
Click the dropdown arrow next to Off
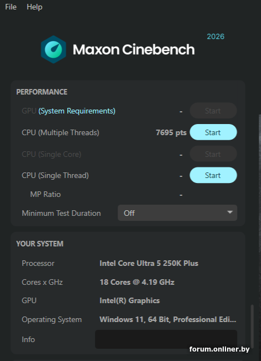(x=230, y=212)
